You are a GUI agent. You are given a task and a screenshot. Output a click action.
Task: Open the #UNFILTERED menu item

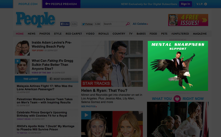[x=180, y=34]
